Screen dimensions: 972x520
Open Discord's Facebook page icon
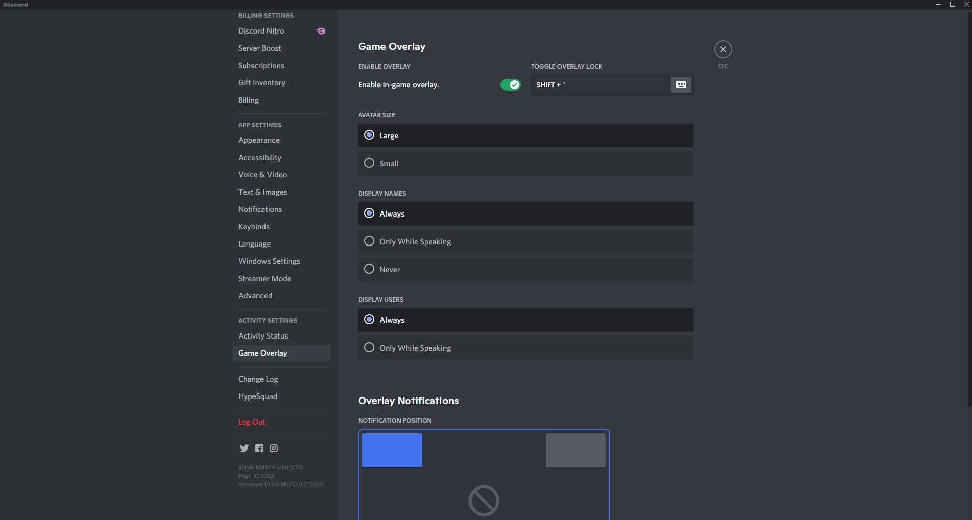pos(259,448)
